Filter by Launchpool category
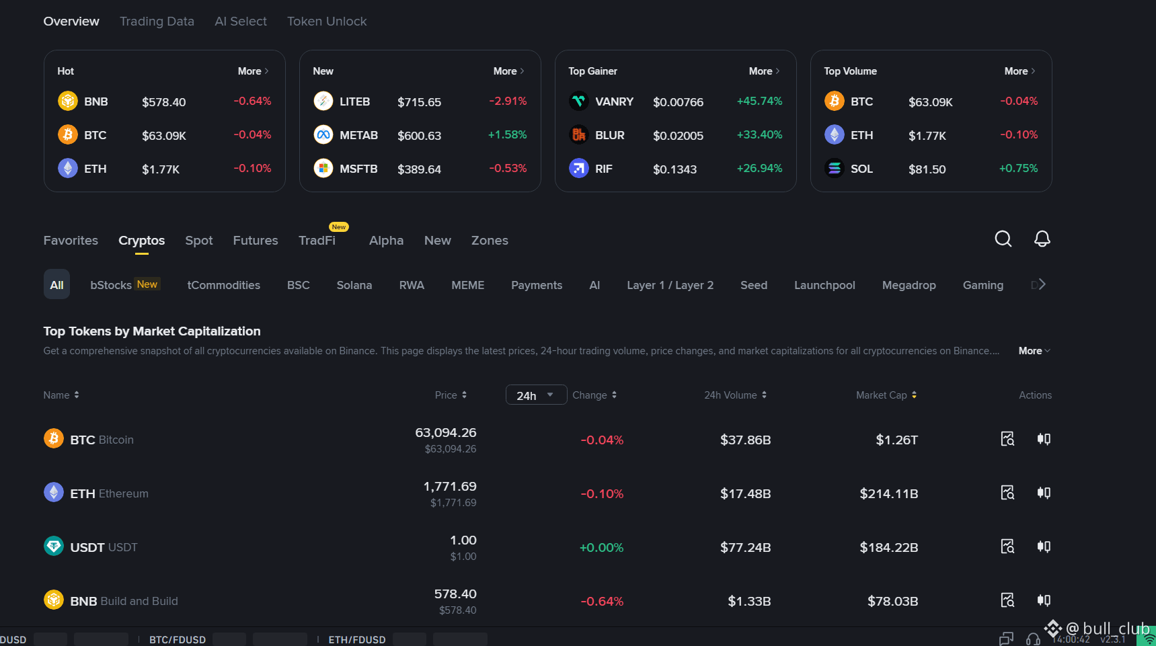The height and width of the screenshot is (646, 1156). [824, 285]
